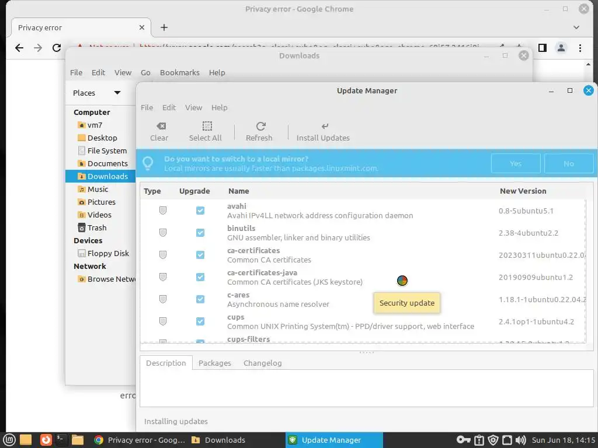Viewport: 598px width, 448px height.
Task: Uncheck the avahi upgrade checkbox
Action: (x=200, y=210)
